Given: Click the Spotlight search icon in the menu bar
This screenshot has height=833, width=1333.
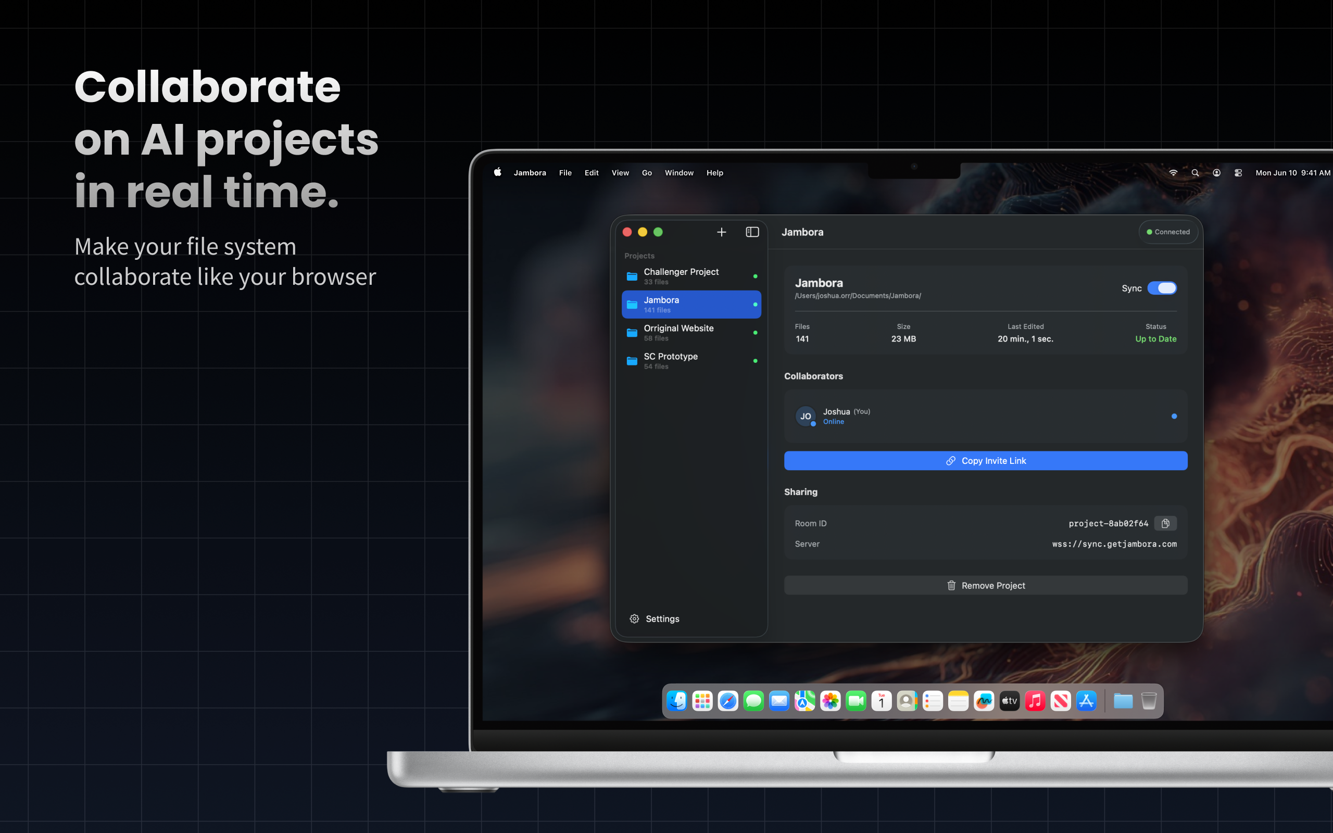Looking at the screenshot, I should (1194, 172).
